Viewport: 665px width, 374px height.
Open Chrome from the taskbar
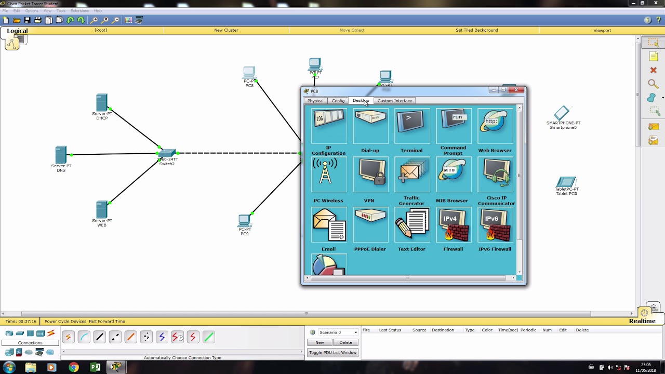click(x=73, y=367)
